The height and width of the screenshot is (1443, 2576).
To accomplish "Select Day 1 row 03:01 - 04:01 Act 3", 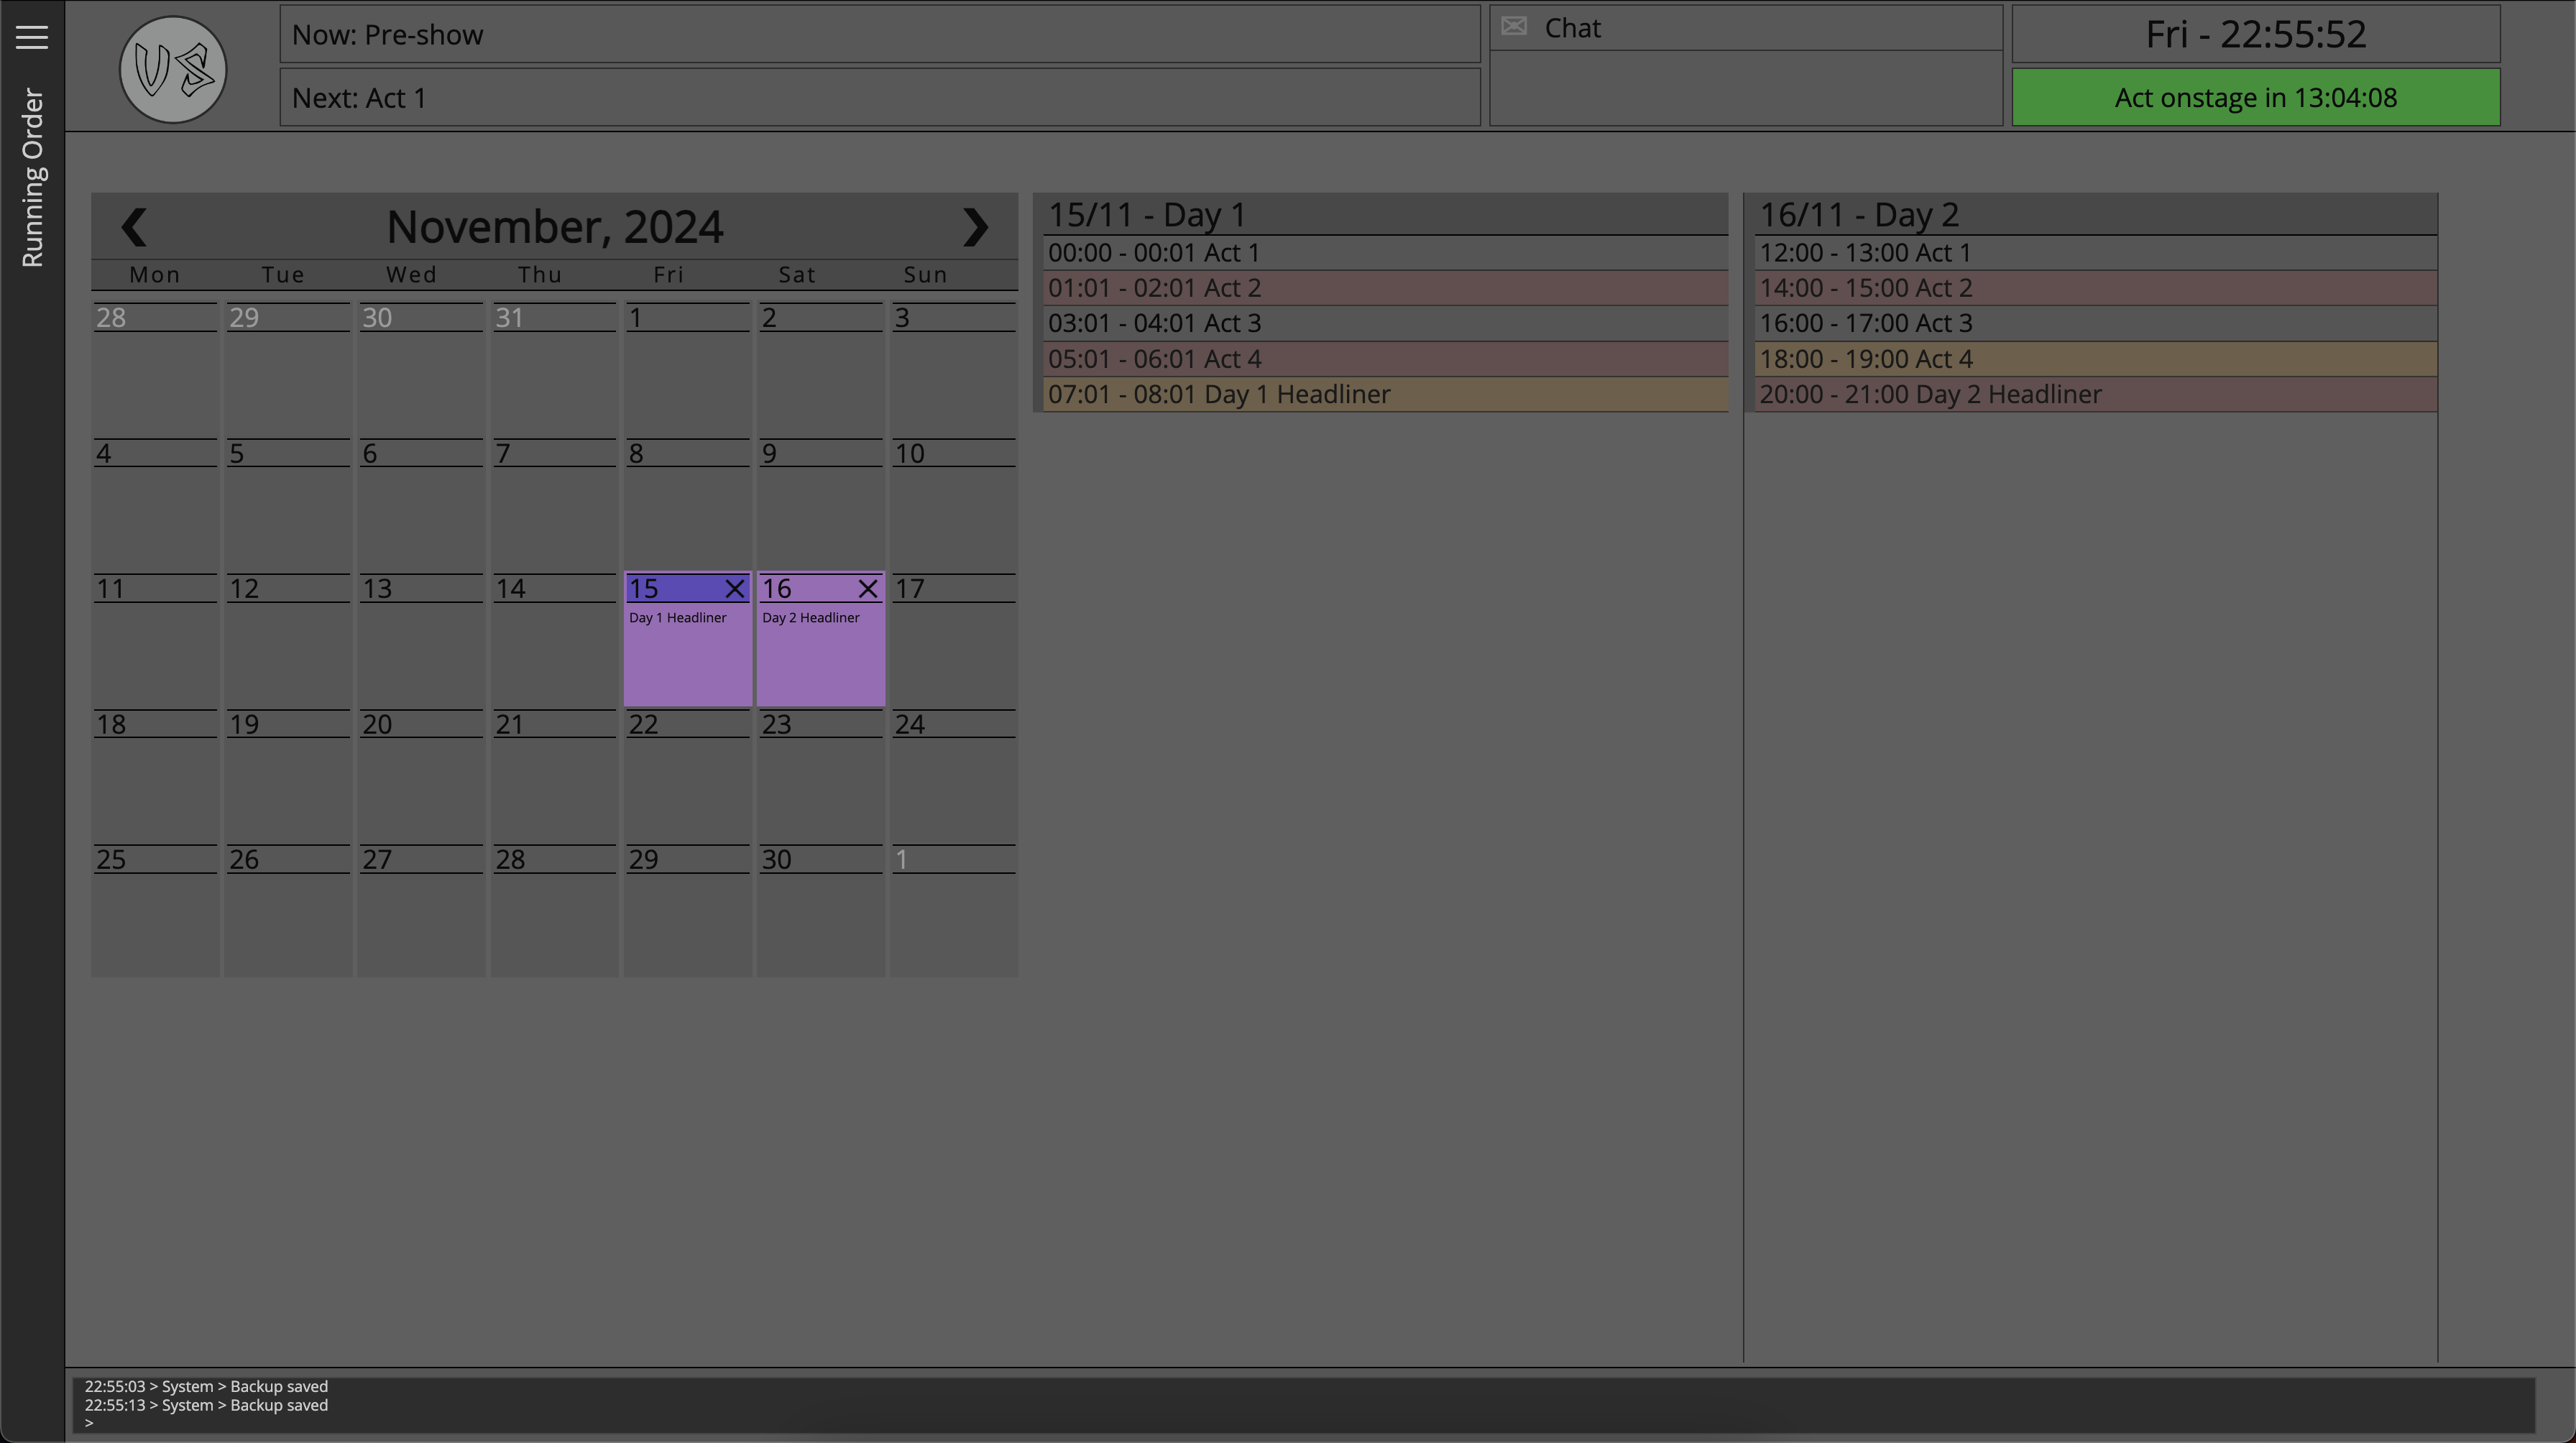I will 1386,323.
